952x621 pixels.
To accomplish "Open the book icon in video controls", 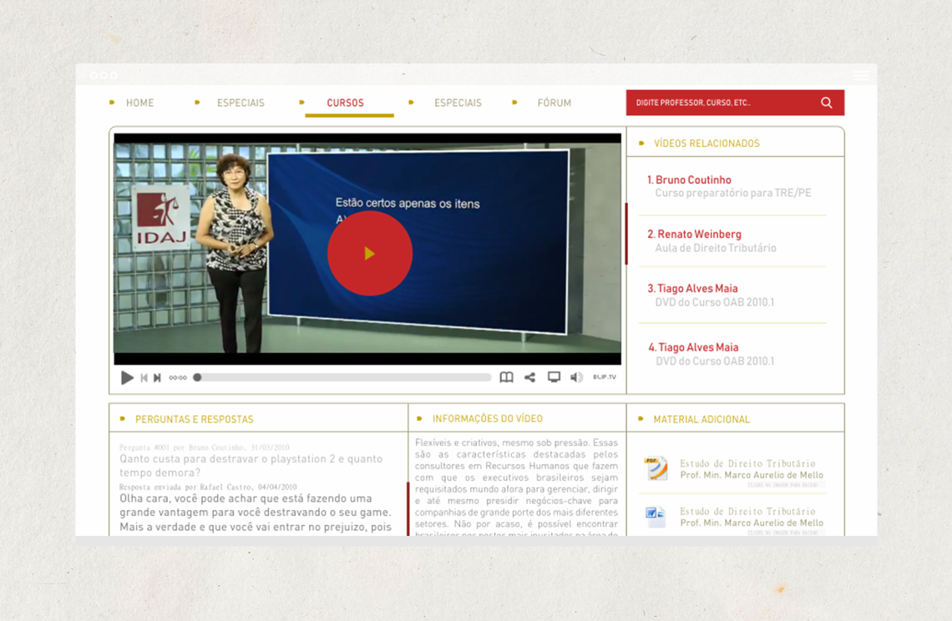I will (506, 377).
